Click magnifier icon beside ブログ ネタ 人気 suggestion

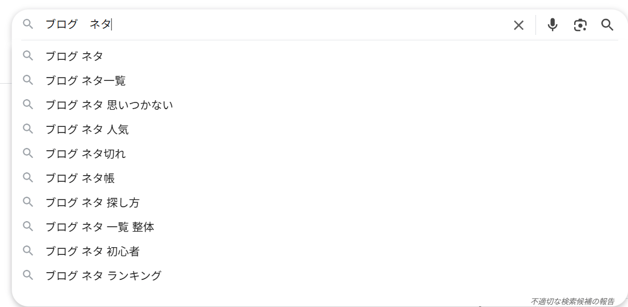[x=28, y=129]
